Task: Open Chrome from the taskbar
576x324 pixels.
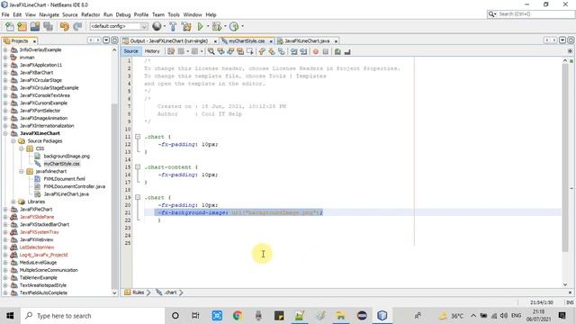Action: (x=238, y=316)
